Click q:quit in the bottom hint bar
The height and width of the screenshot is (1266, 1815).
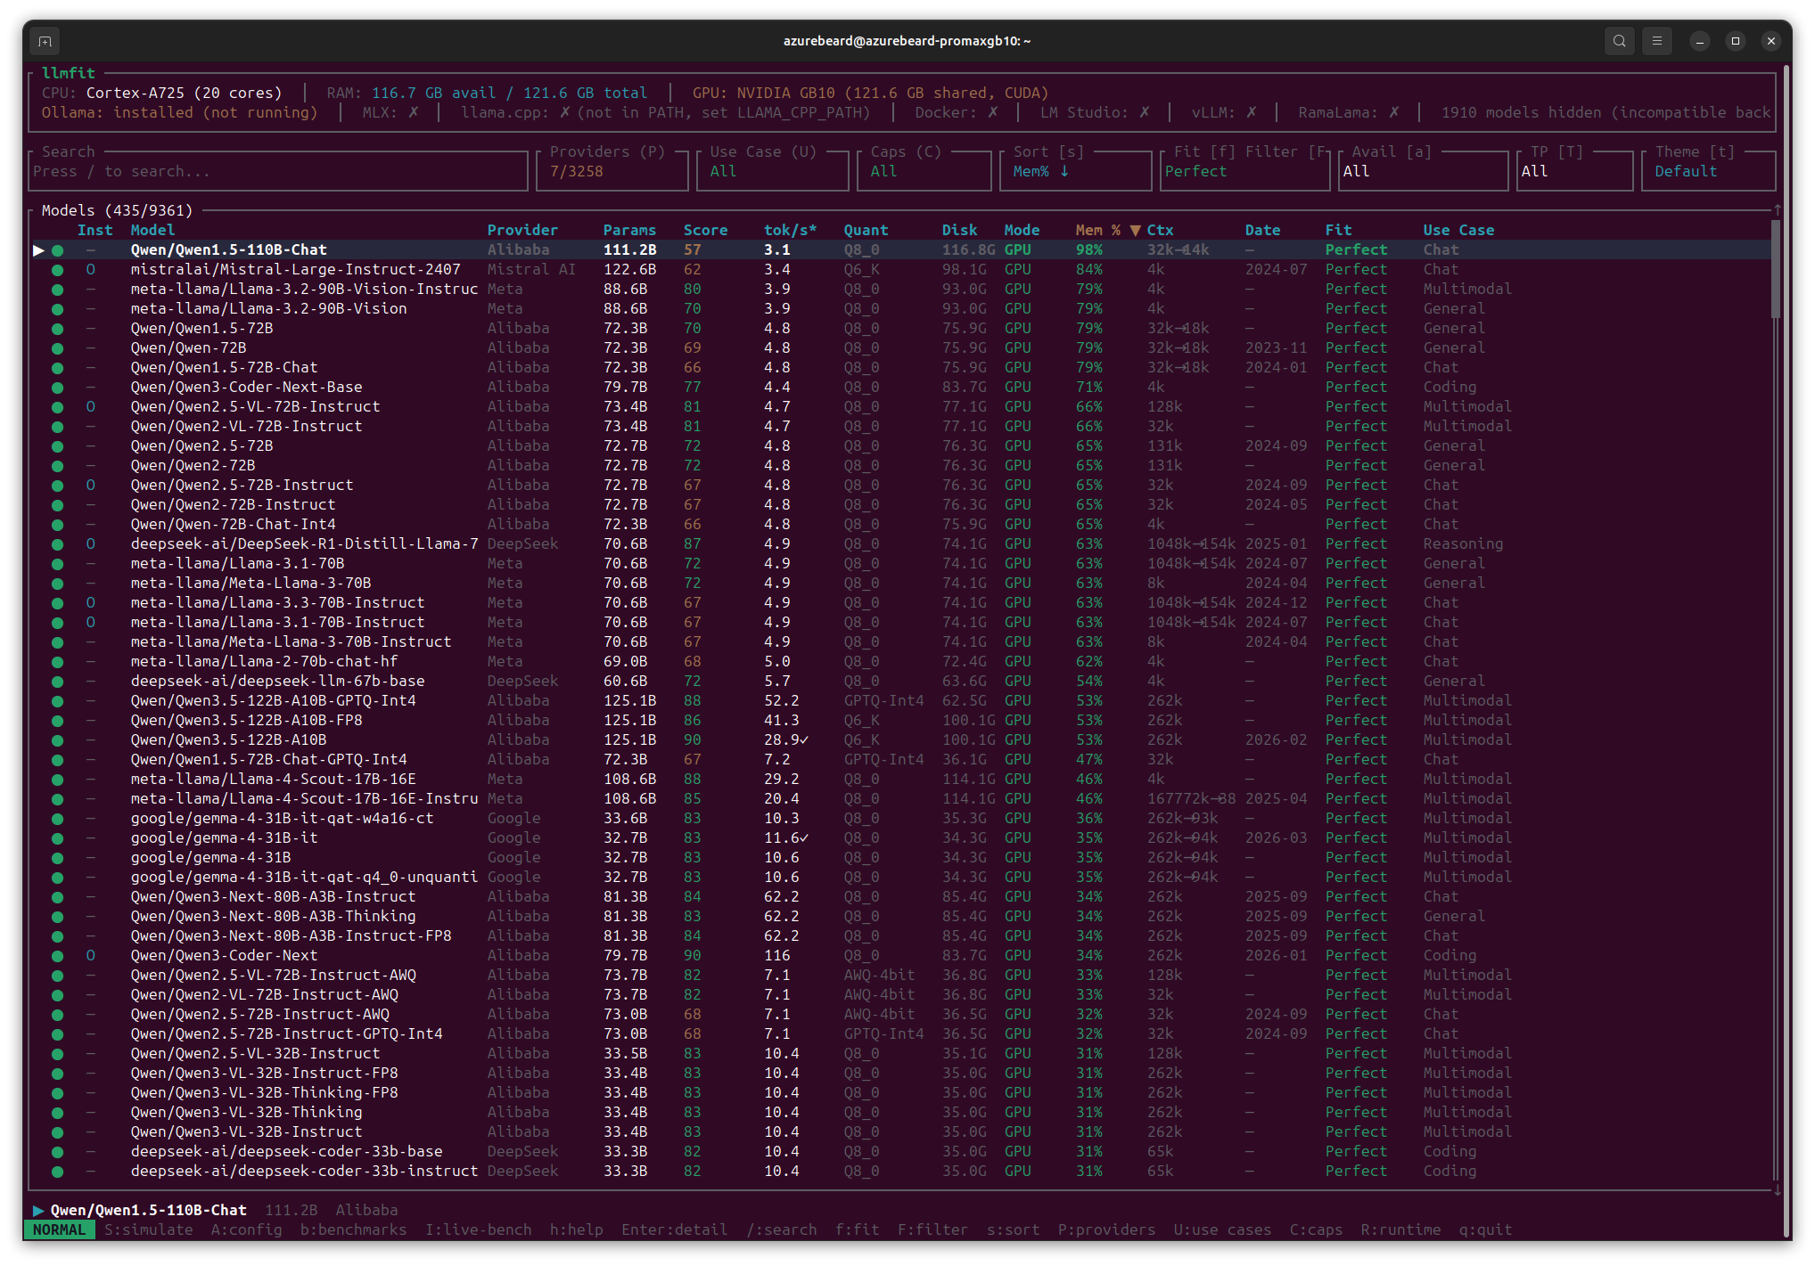pos(1486,1230)
